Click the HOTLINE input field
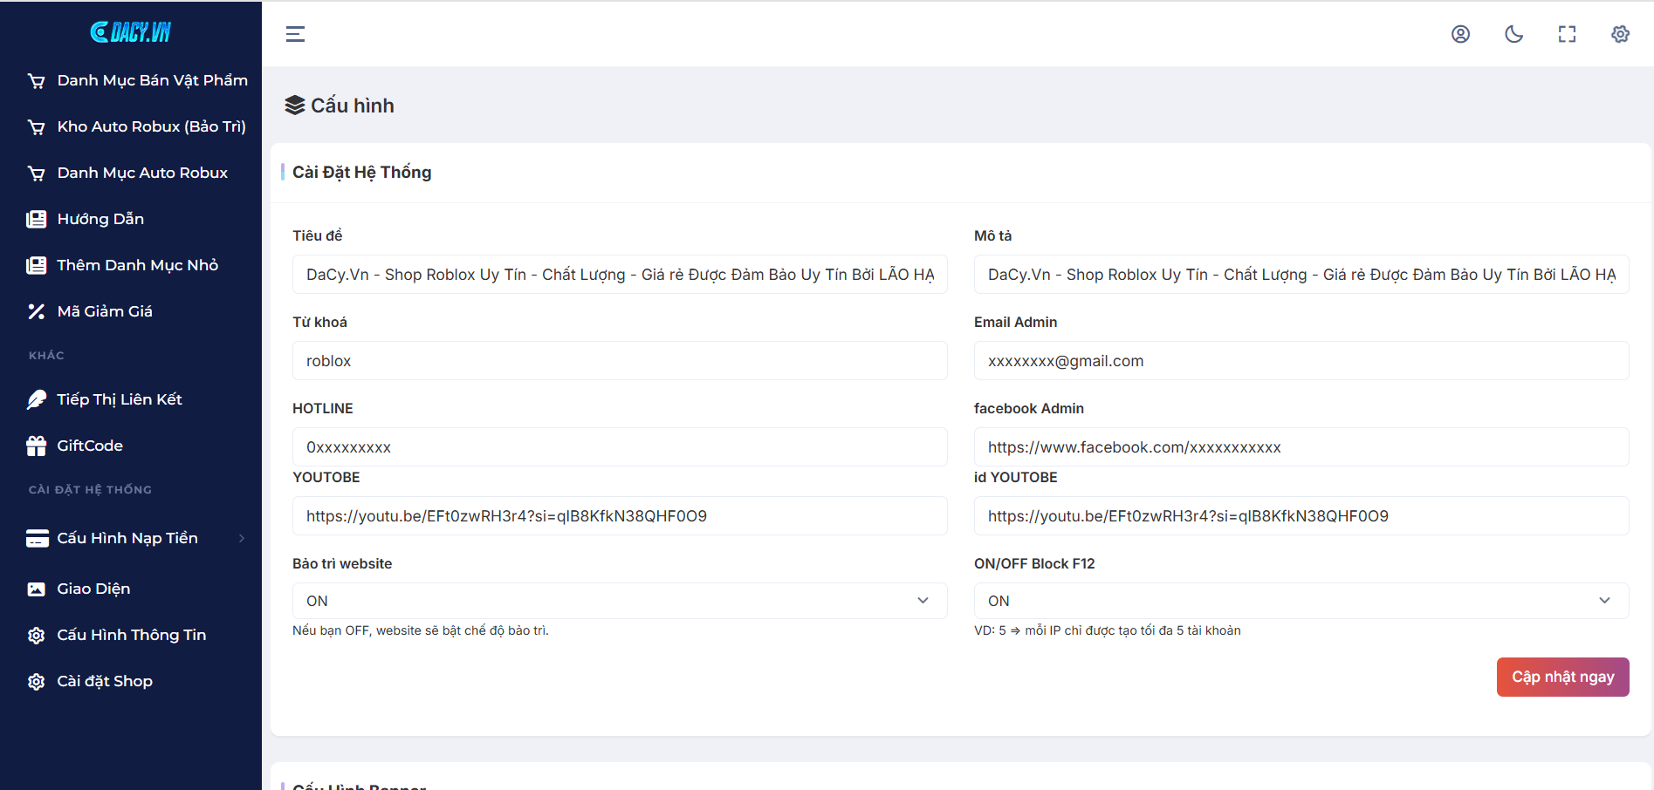Viewport: 1654px width, 790px height. (620, 447)
